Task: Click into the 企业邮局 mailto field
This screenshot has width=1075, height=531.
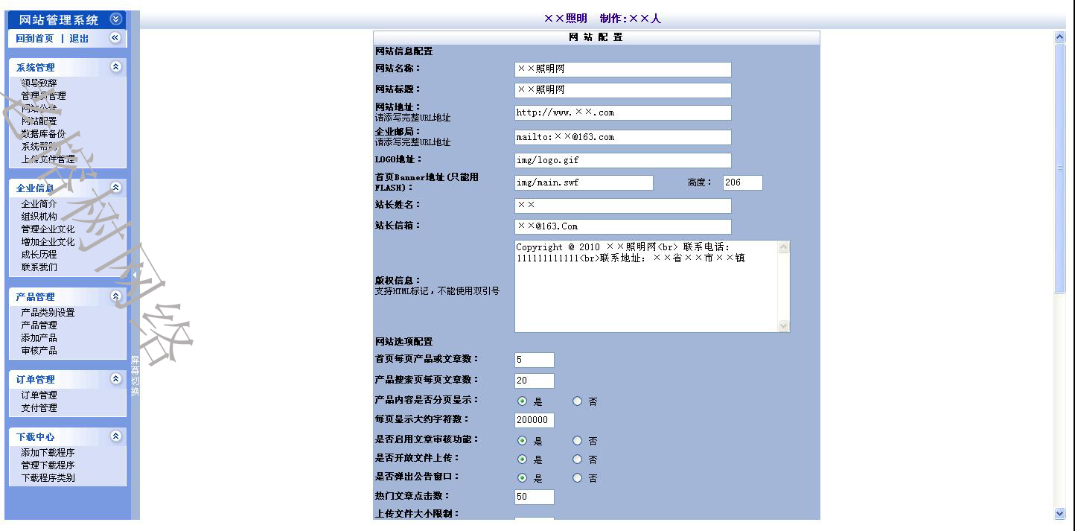Action: [x=623, y=137]
